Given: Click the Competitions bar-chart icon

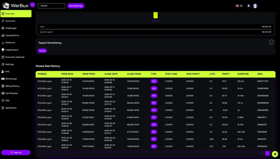Looking at the screenshot, I should coord(3,35).
